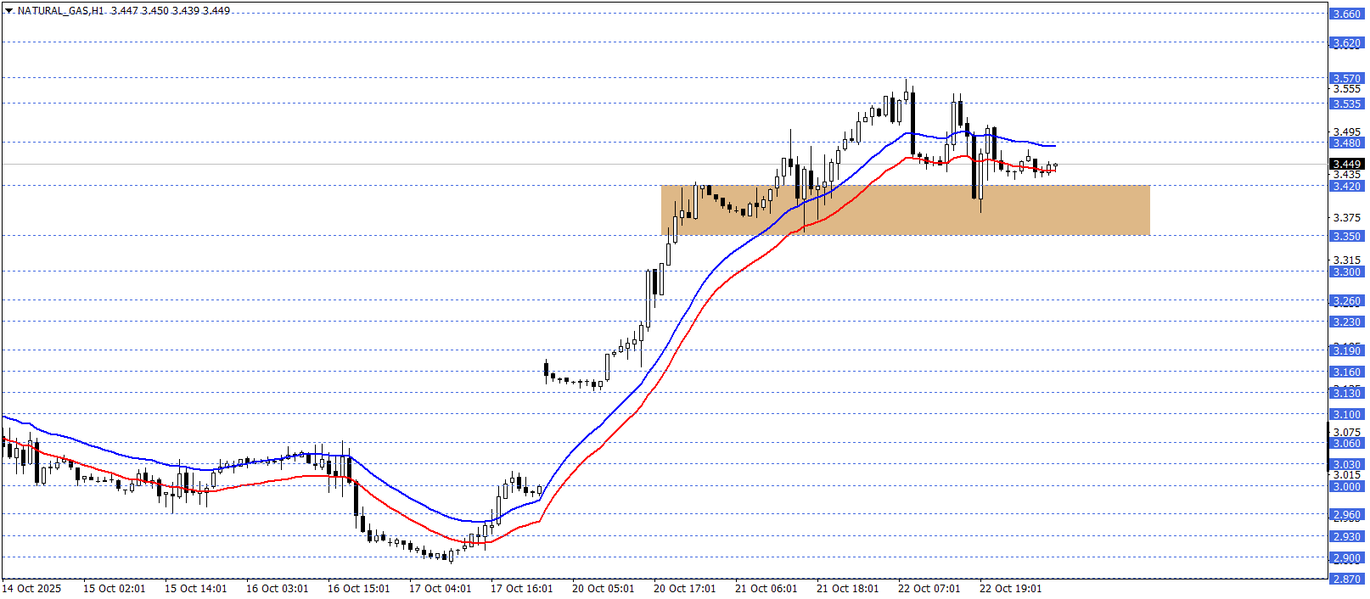
Task: Click the 22 Oct 19:01 time label
Action: [x=1010, y=589]
